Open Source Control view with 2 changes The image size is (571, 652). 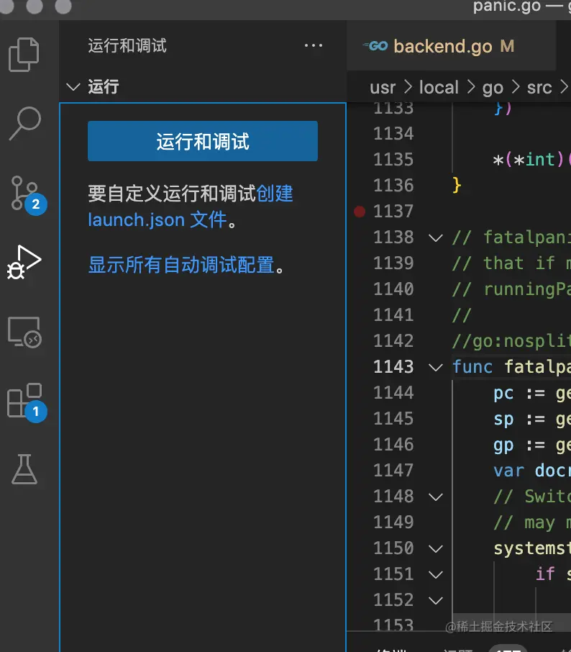[27, 195]
